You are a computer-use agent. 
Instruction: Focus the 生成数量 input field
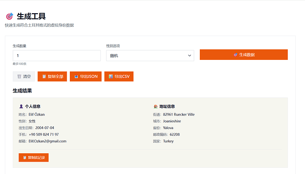(x=57, y=56)
